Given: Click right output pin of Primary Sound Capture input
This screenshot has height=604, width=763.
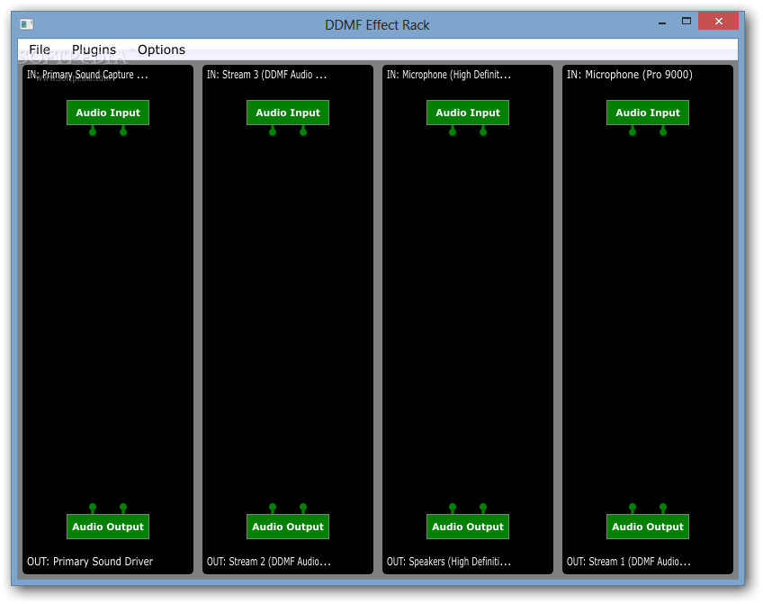Looking at the screenshot, I should (x=123, y=131).
